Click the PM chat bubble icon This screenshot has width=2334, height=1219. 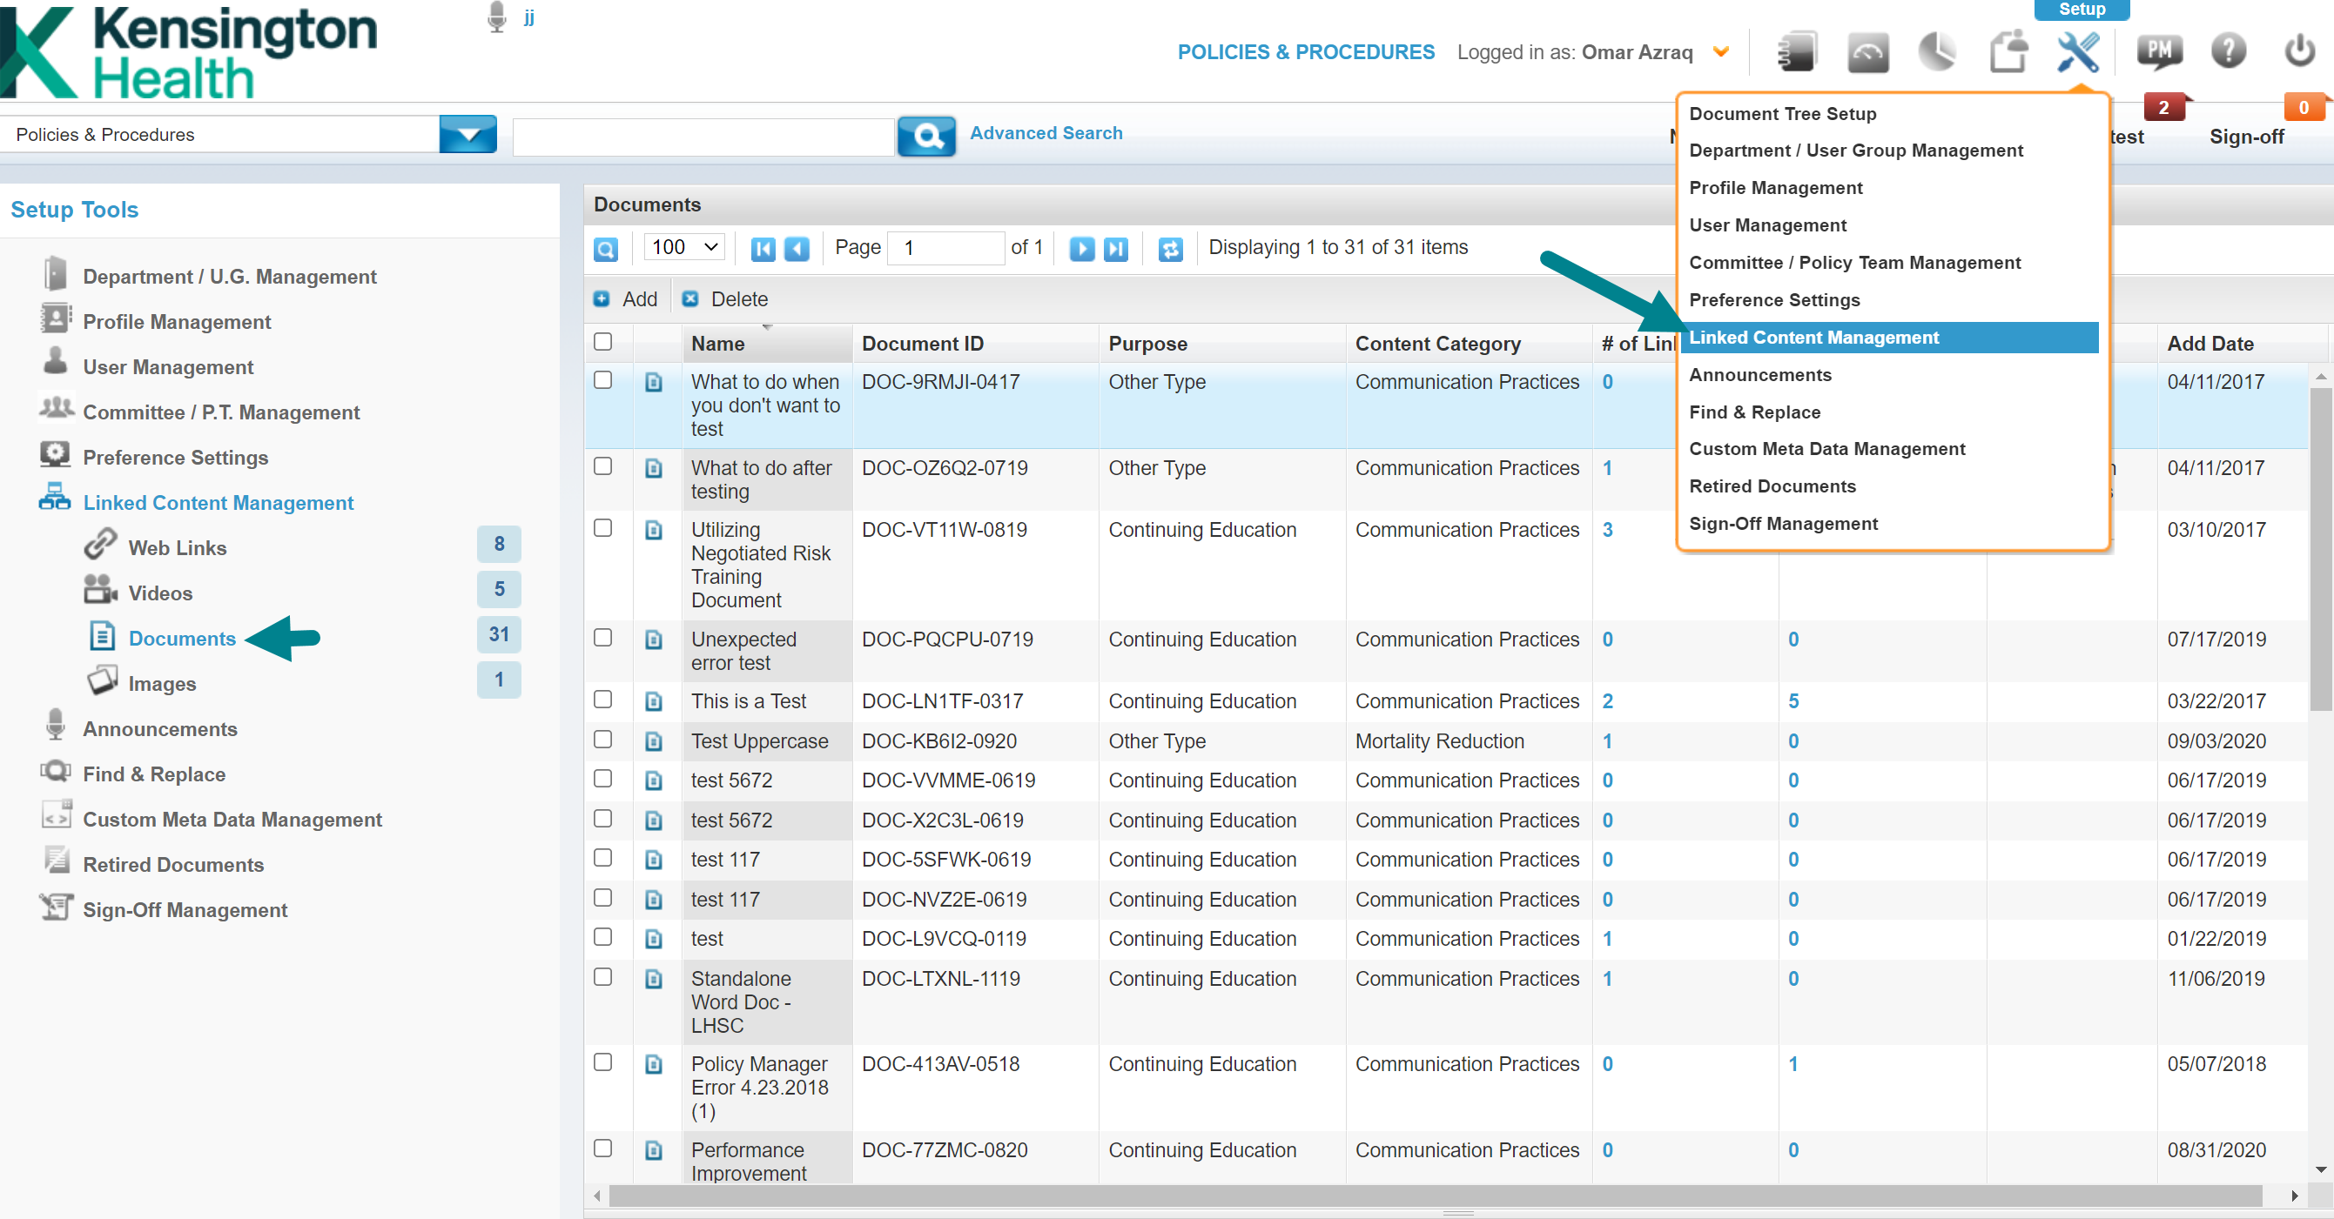[2160, 51]
